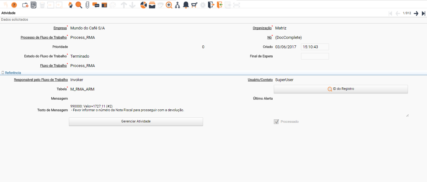The height and width of the screenshot is (182, 427).
Task: Open the Processo de Fluxo de Trabalho label link
Action: tap(44, 38)
